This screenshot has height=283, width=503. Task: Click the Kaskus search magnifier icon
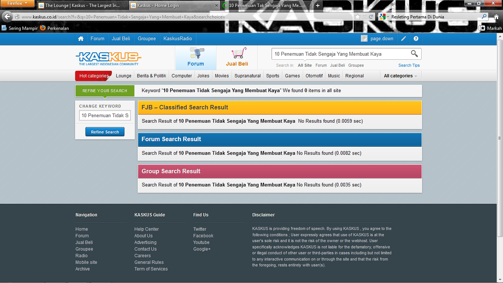coord(414,54)
